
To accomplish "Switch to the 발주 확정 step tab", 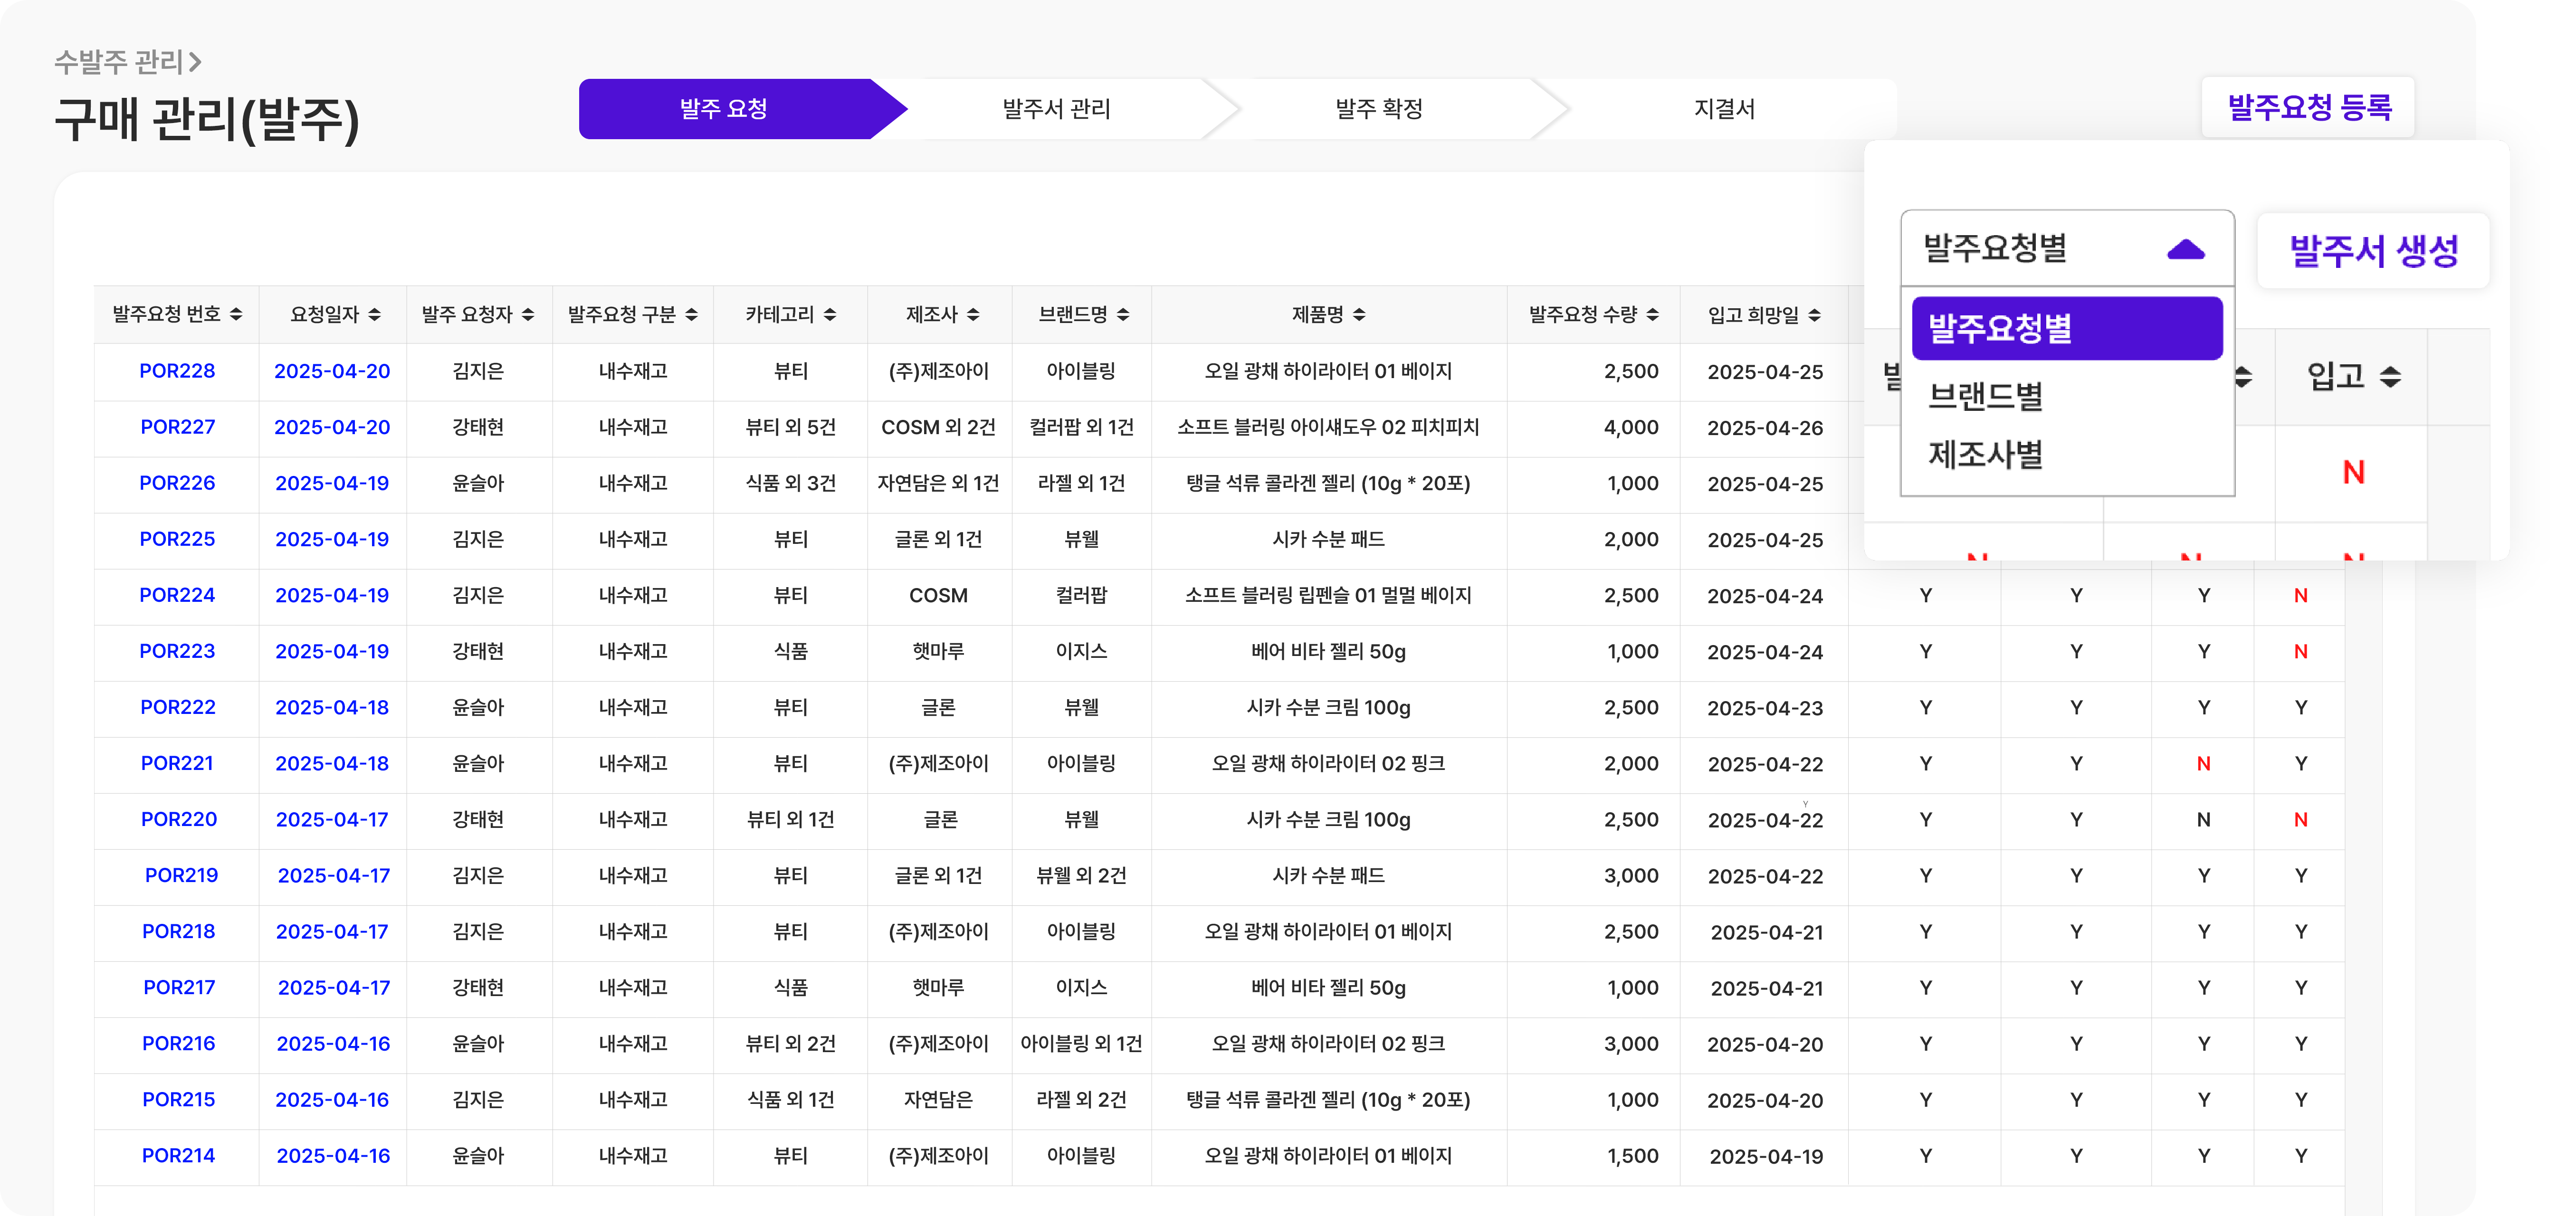I will [x=1379, y=108].
